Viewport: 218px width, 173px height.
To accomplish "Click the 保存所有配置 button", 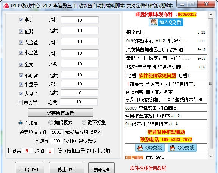I will pyautogui.click(x=61, y=113).
